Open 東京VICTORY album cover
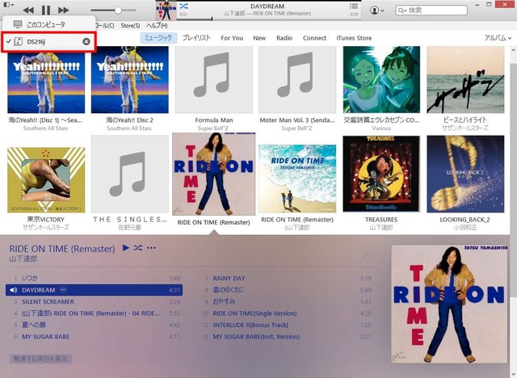Image resolution: width=517 pixels, height=378 pixels. (46, 180)
